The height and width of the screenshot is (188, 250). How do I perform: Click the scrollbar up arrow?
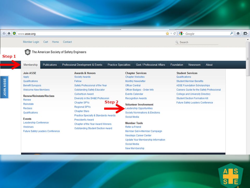point(248,39)
